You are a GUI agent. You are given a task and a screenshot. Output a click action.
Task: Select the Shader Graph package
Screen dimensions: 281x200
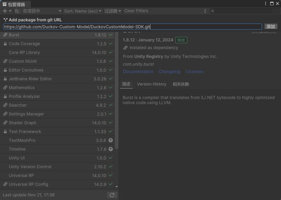(x=22, y=123)
